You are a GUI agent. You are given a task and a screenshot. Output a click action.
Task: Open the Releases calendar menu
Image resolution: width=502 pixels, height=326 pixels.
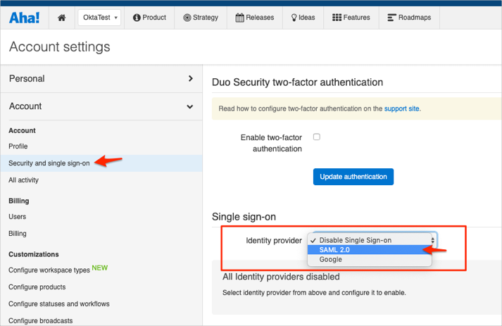coord(255,18)
